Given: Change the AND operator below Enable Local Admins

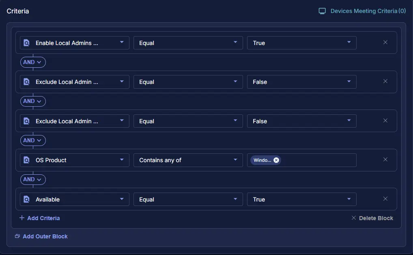Looking at the screenshot, I should coord(33,62).
